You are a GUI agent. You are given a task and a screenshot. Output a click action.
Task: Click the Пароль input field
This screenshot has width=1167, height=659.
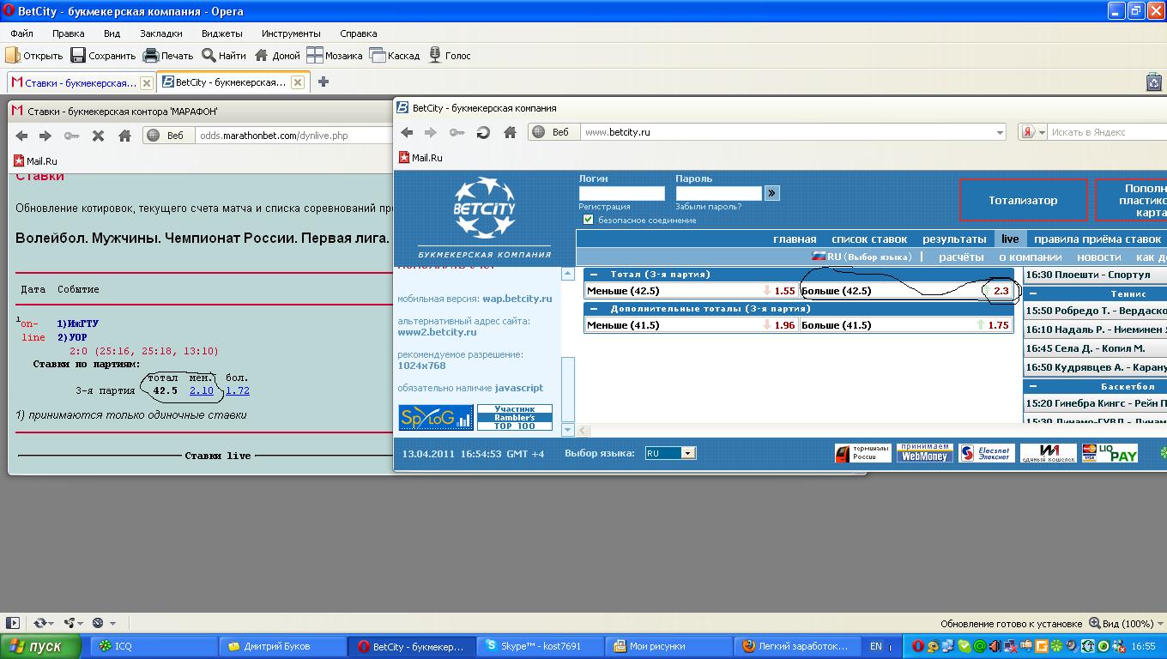(x=719, y=193)
